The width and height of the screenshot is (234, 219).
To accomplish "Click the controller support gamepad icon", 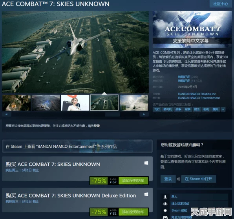I will click(165, 217).
